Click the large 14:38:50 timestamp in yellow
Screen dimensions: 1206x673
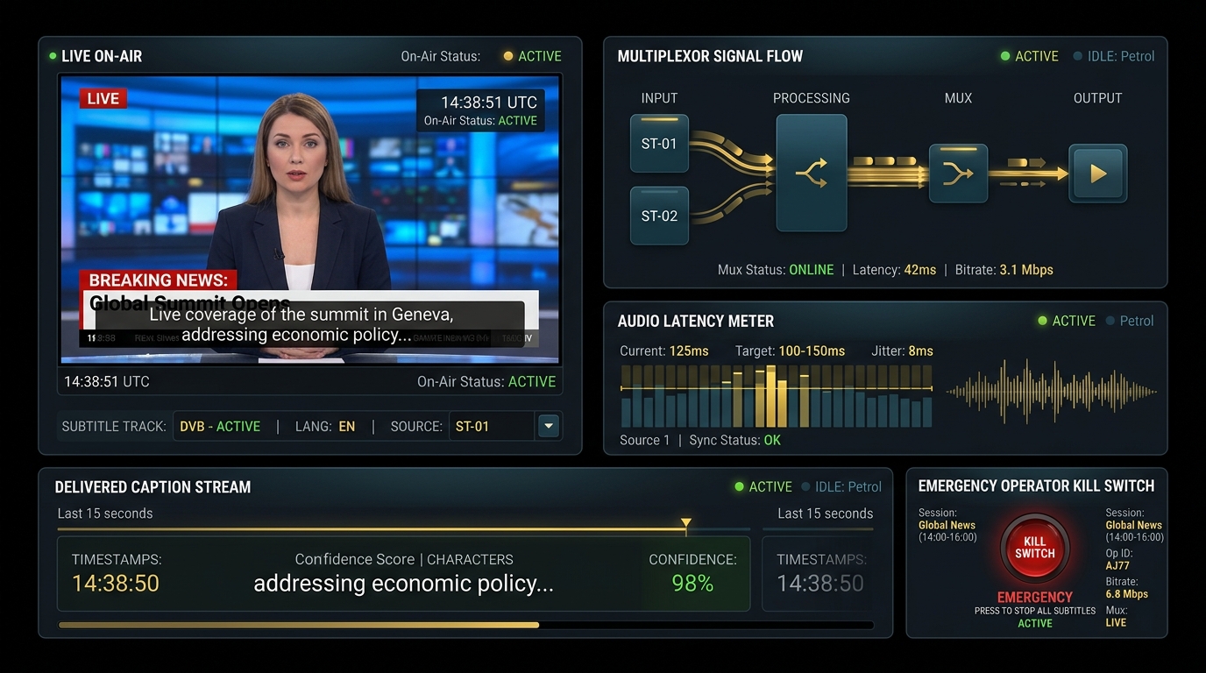[x=116, y=583]
